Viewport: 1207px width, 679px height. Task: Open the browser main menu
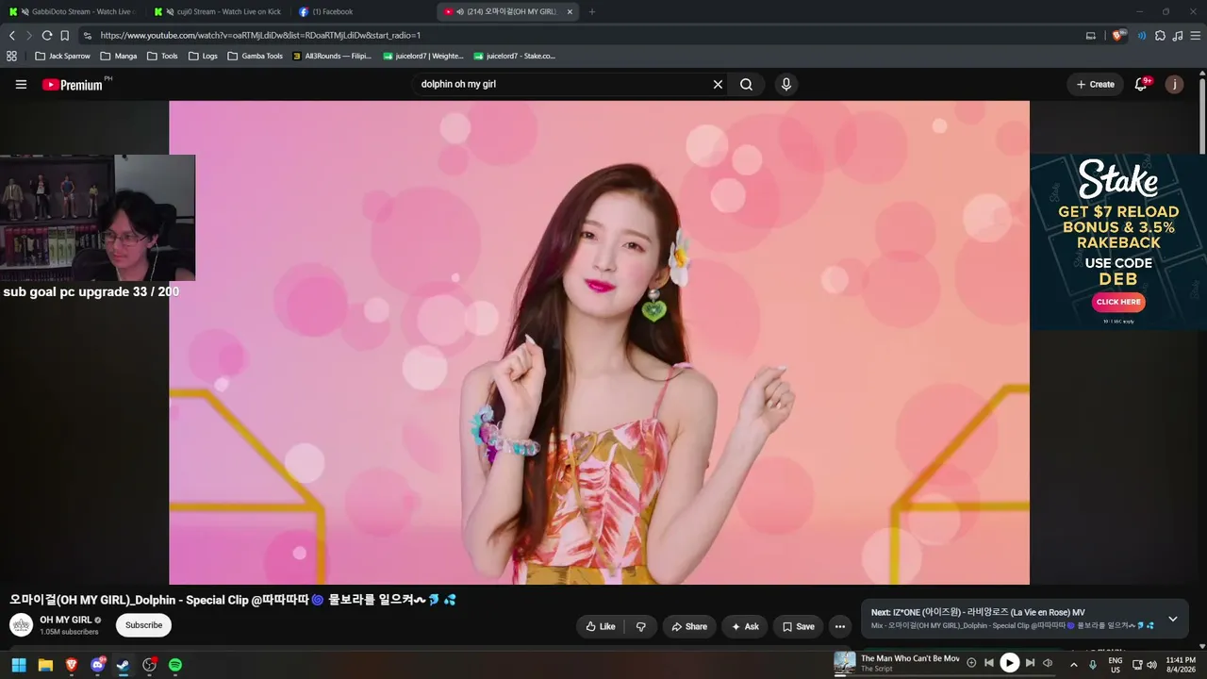[1195, 36]
